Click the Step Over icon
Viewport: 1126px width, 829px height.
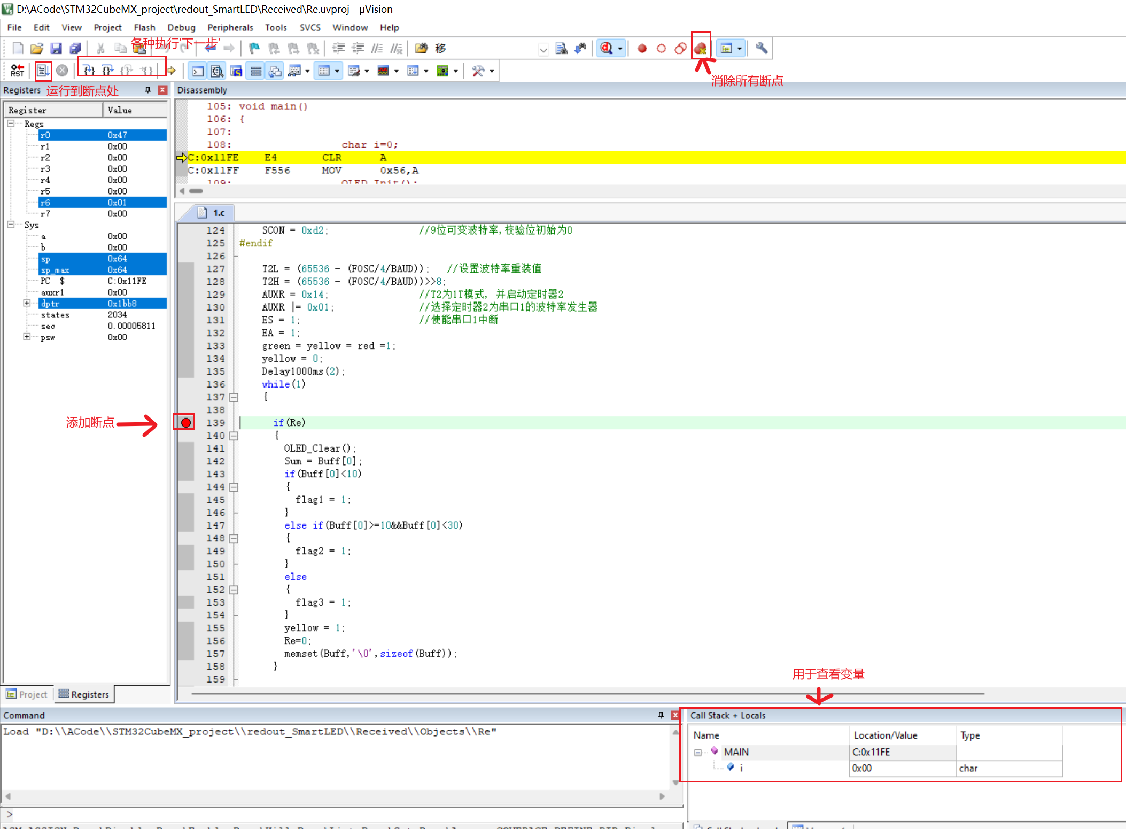(107, 71)
